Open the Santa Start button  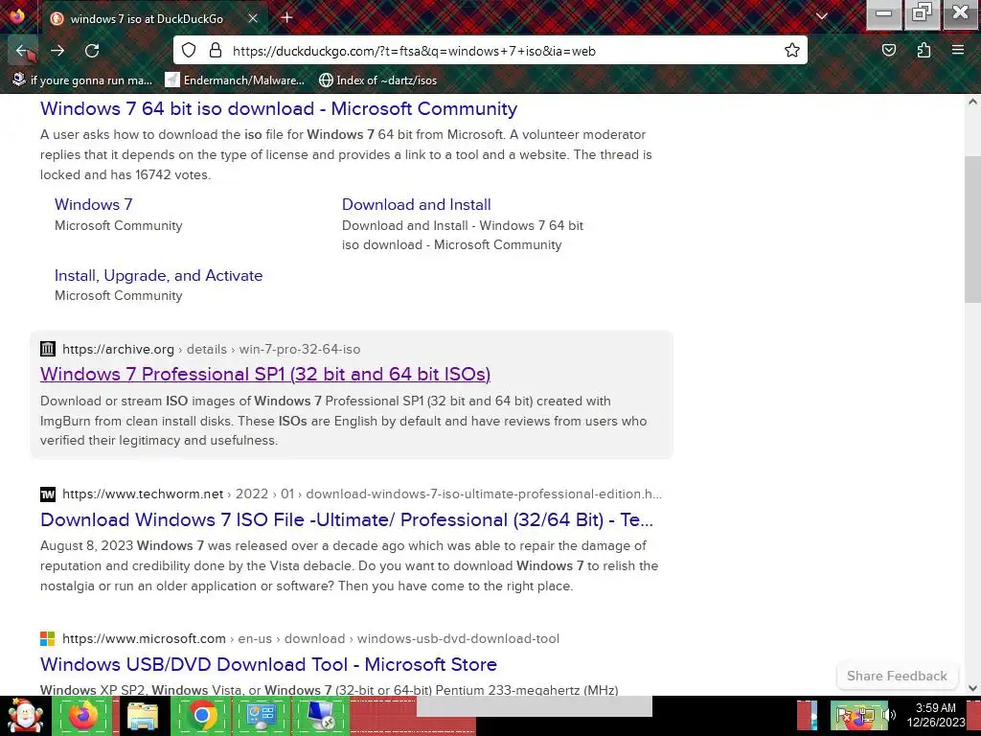click(24, 715)
